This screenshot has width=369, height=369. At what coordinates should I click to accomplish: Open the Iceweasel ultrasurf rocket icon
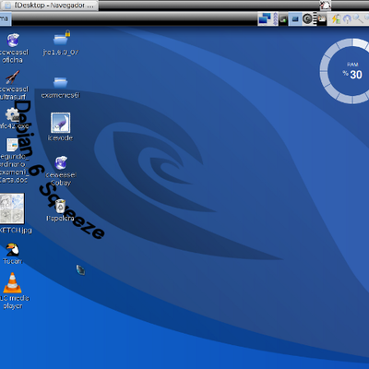pos(12,77)
